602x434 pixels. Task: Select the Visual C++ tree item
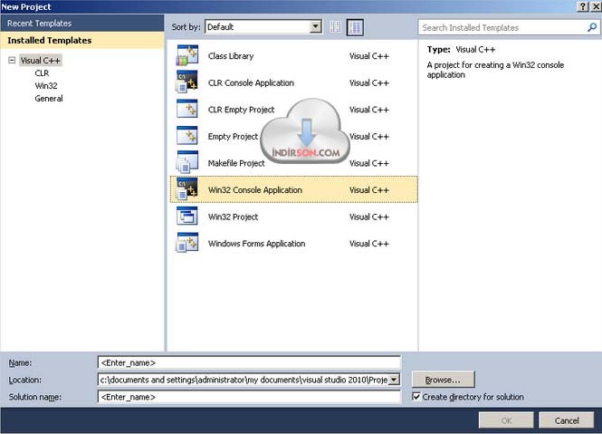[x=41, y=61]
